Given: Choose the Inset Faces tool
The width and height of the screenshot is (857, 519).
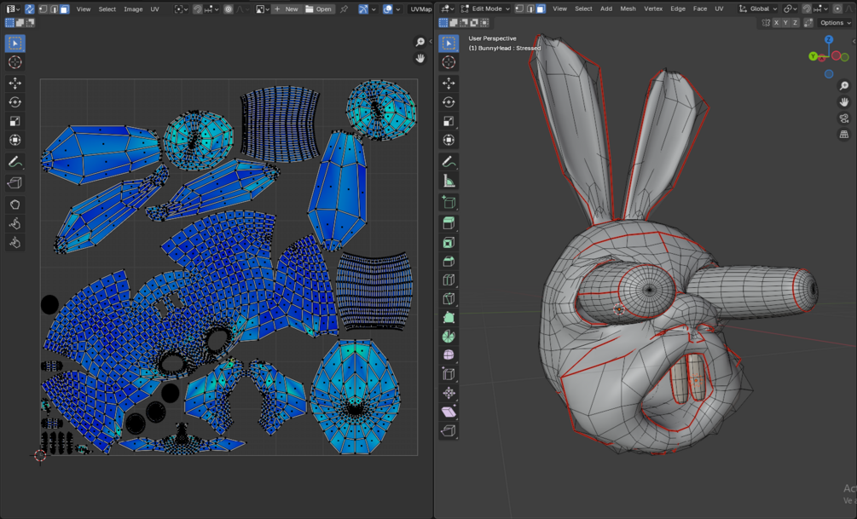Looking at the screenshot, I should click(449, 242).
